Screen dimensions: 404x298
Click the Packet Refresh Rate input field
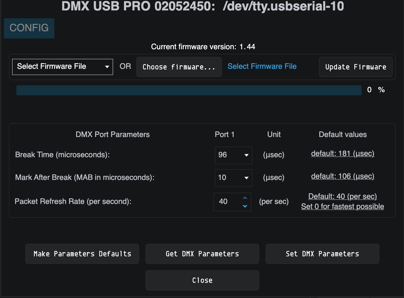(227, 202)
